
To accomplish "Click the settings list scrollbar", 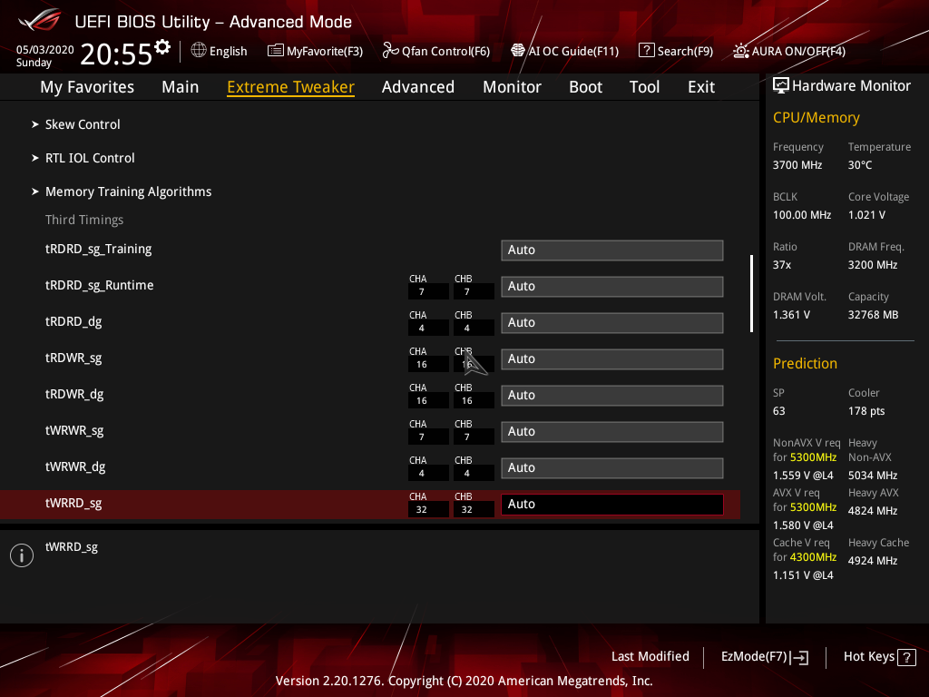I will tap(751, 294).
